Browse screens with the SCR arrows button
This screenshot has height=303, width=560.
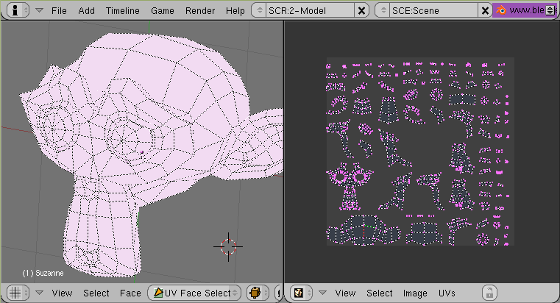259,10
